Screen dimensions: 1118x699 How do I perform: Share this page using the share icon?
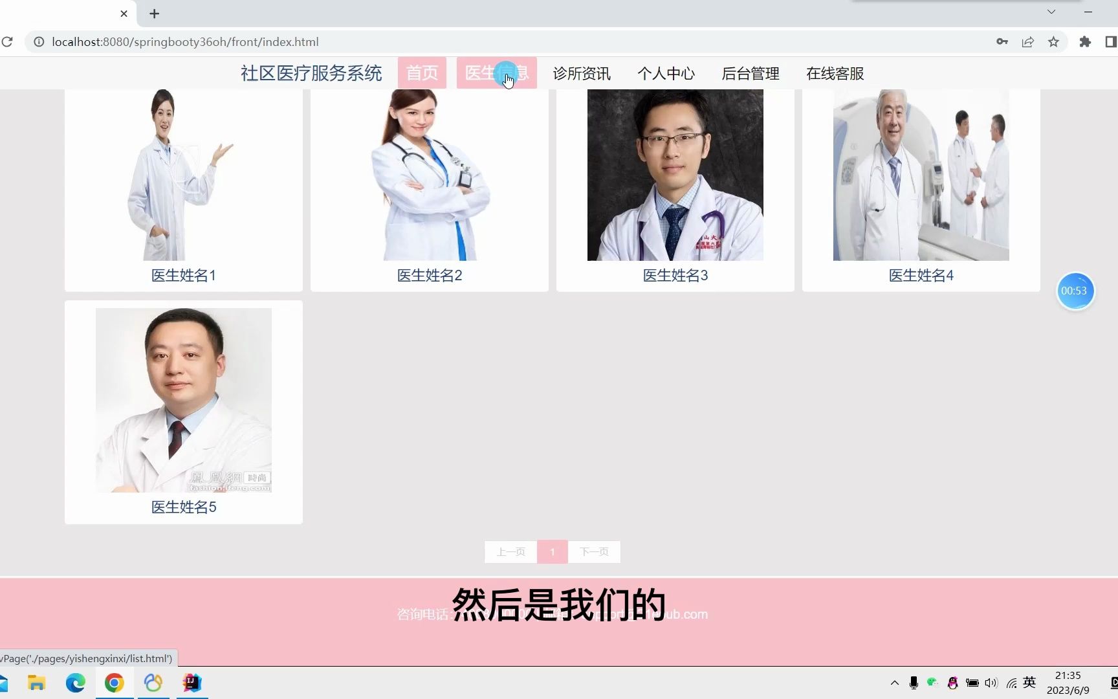[x=1028, y=41]
